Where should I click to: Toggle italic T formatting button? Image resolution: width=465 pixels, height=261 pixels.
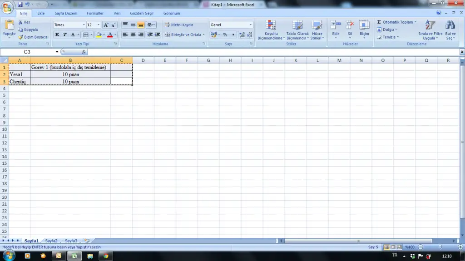pos(65,35)
